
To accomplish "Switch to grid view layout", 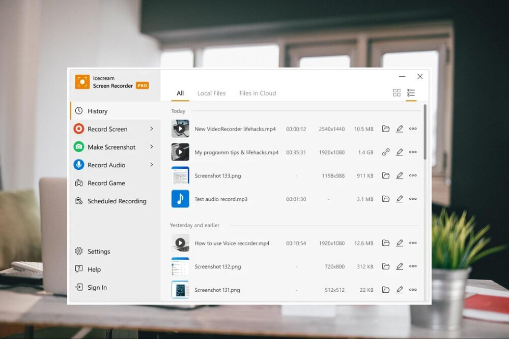I will point(397,93).
